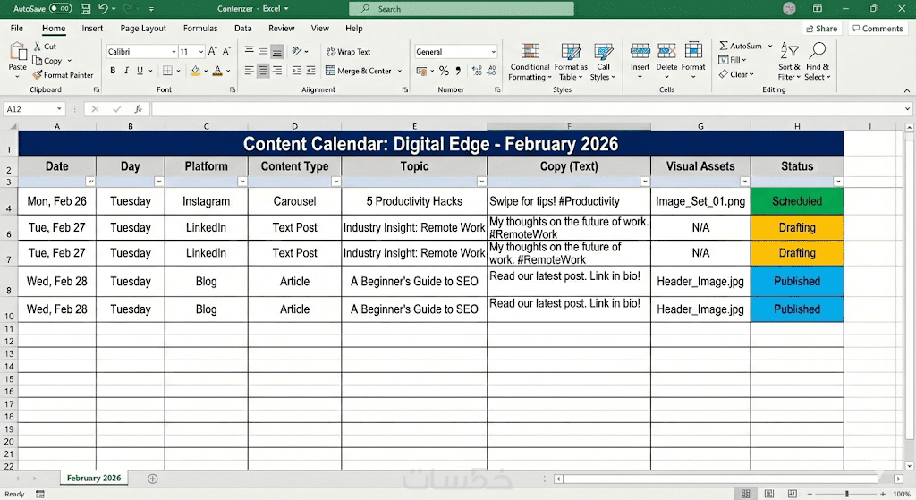Toggle the AutoSave switch

click(x=61, y=9)
